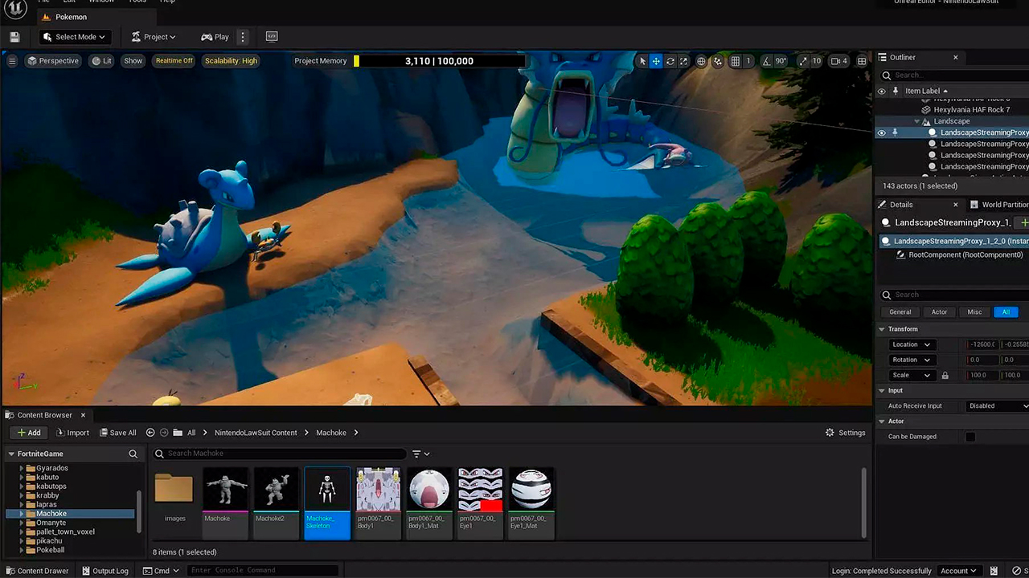Select the scale gizmo tool
Viewport: 1029px width, 578px height.
683,61
